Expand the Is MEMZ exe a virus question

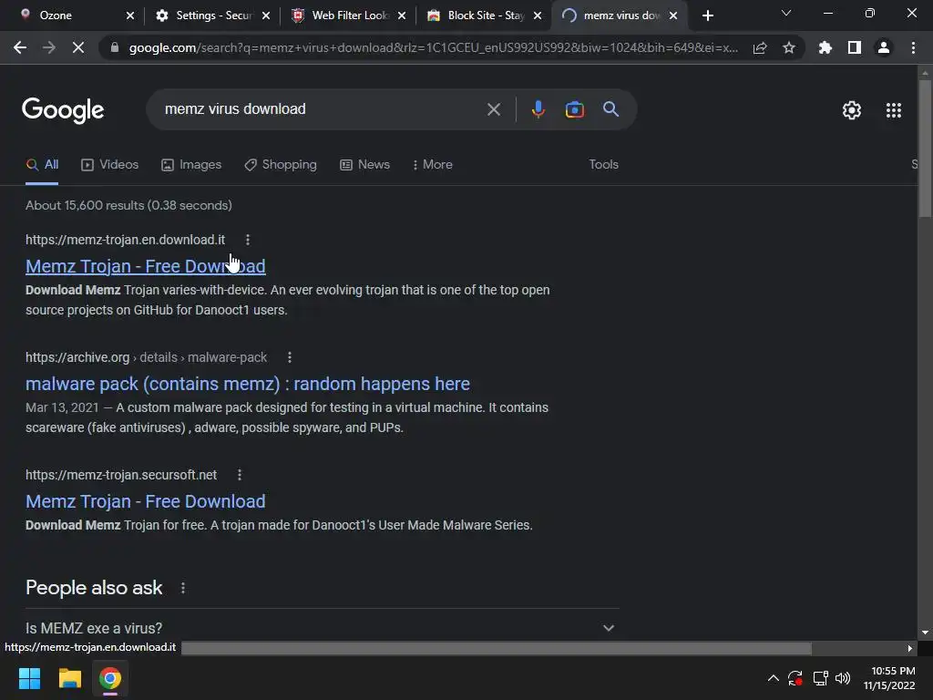322,628
